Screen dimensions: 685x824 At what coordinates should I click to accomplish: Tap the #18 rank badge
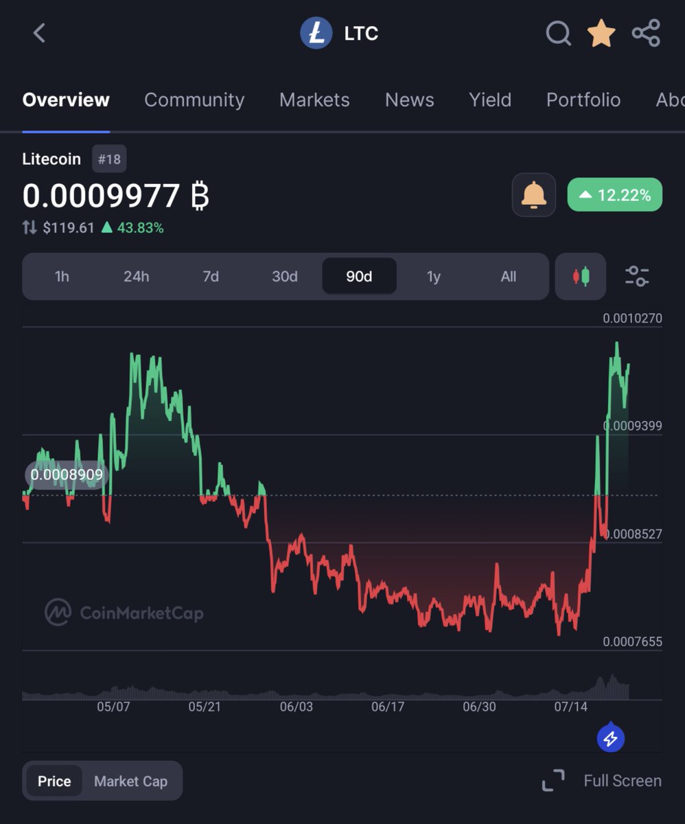point(109,160)
